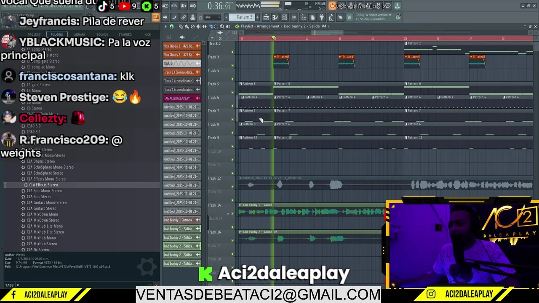Viewport: 539px width, 303px height.
Task: Select the Slice tool in Playlist
Action: click(211, 26)
